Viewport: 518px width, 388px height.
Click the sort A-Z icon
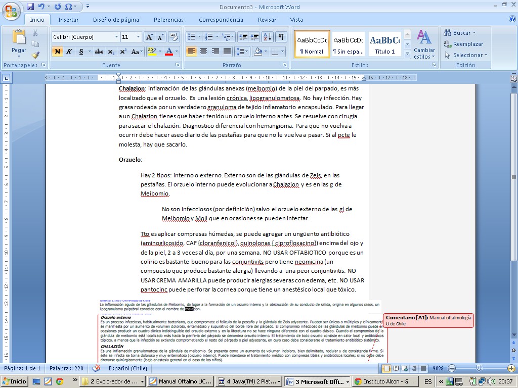(268, 37)
